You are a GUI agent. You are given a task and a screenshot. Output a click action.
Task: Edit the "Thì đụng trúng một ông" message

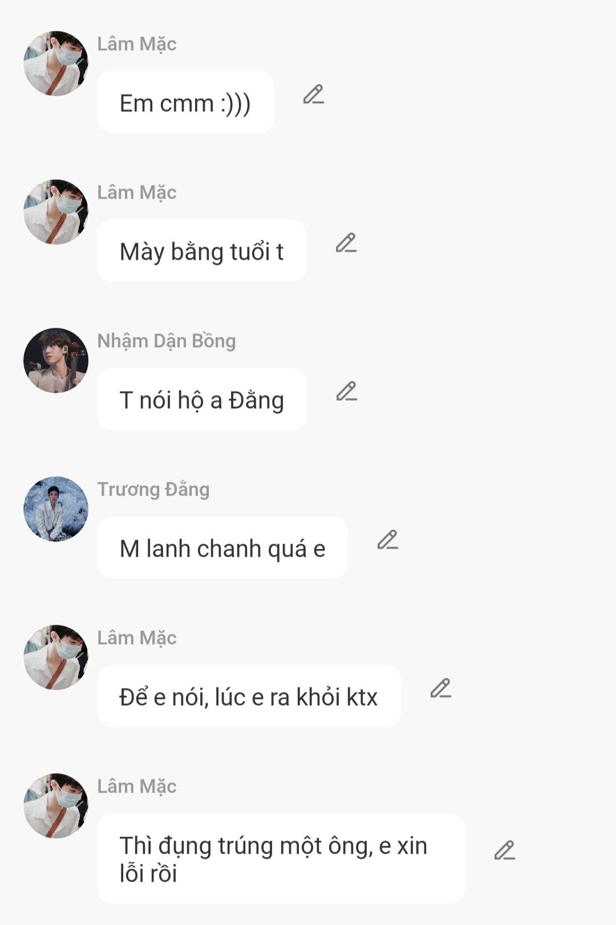(x=505, y=850)
